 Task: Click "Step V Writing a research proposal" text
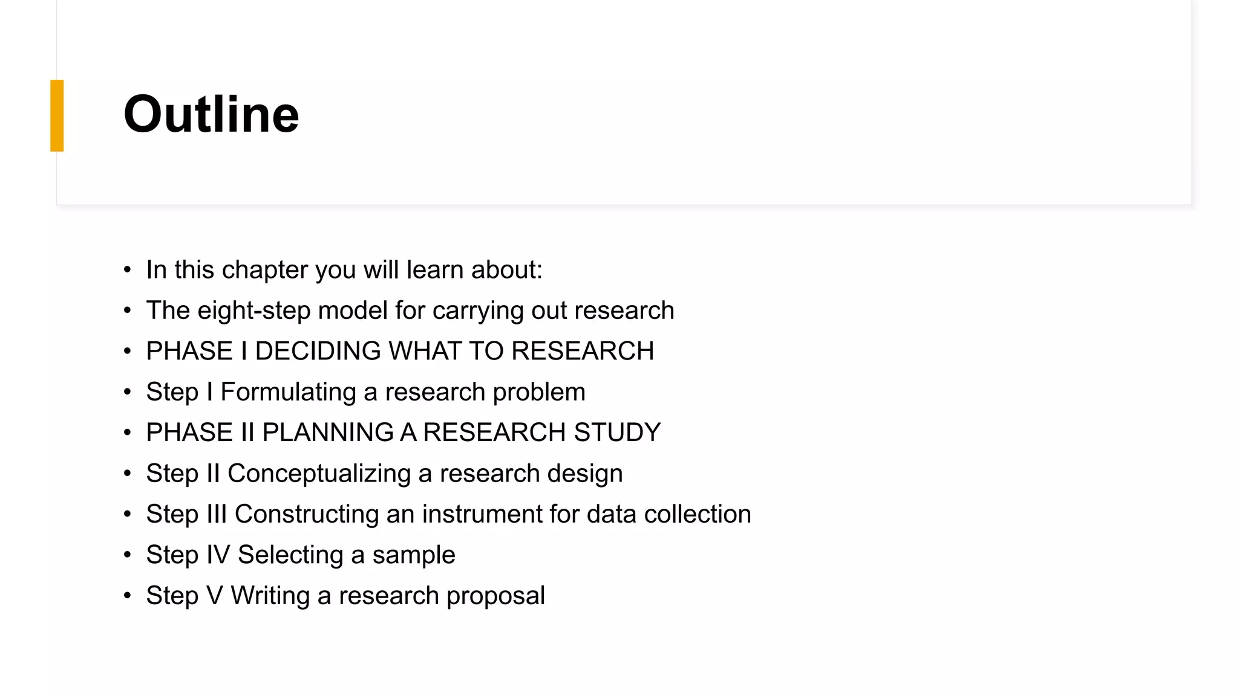pyautogui.click(x=345, y=596)
